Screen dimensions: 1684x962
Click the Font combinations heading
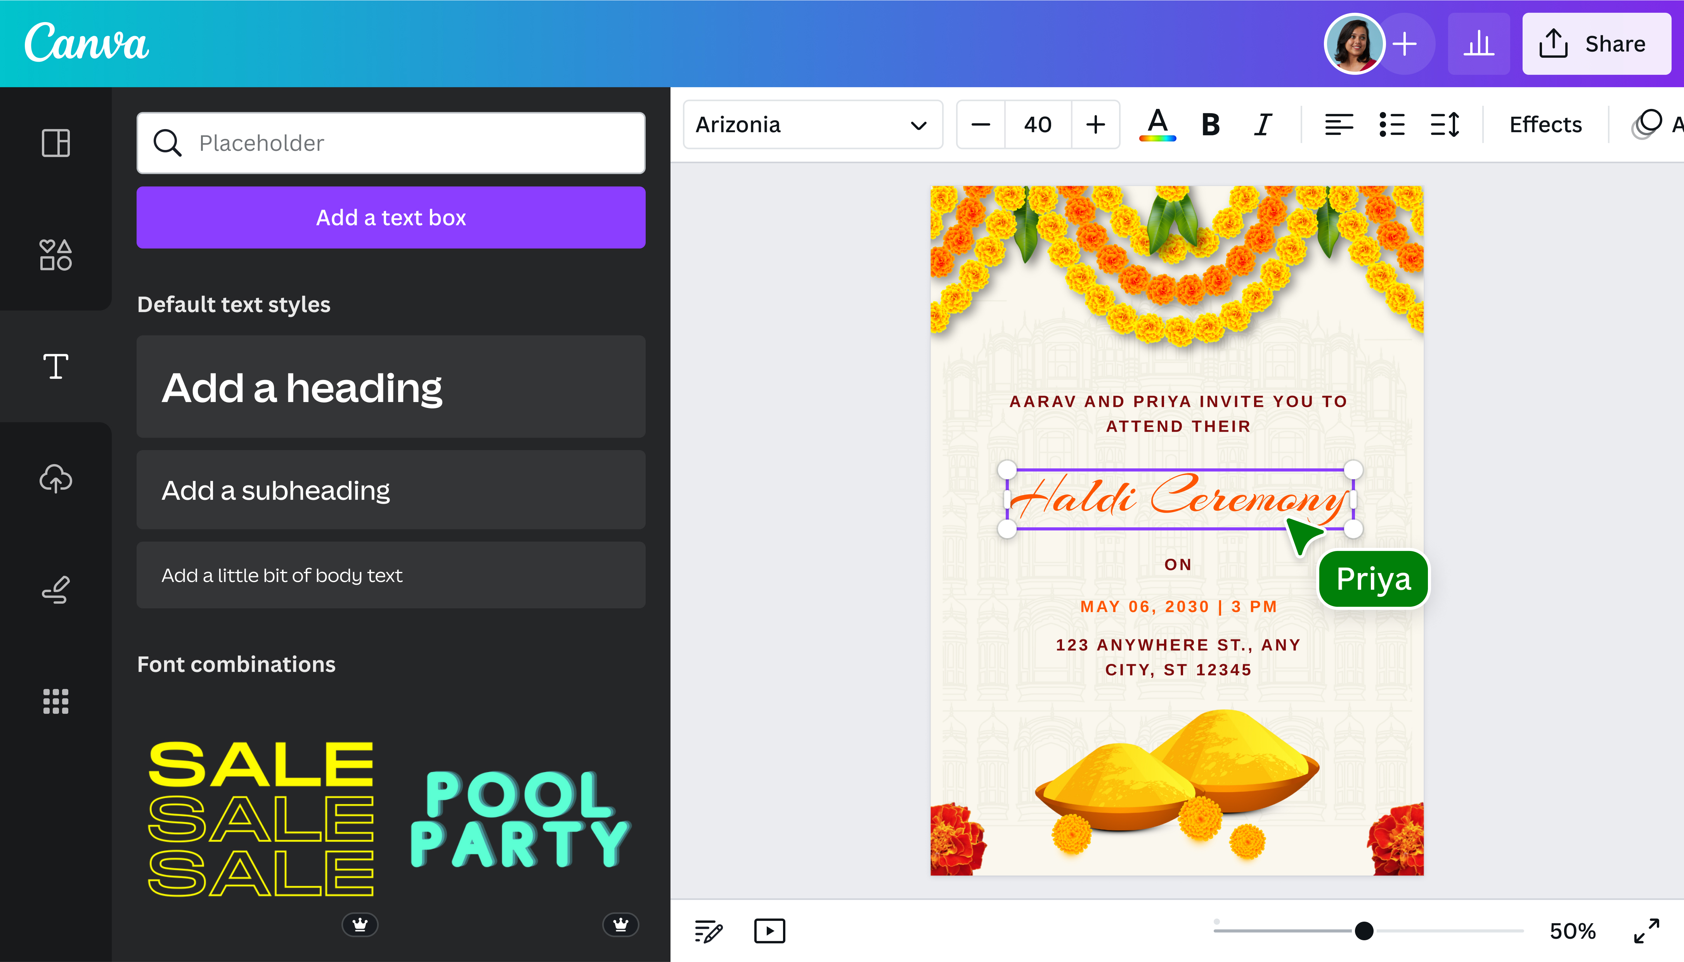click(x=236, y=664)
